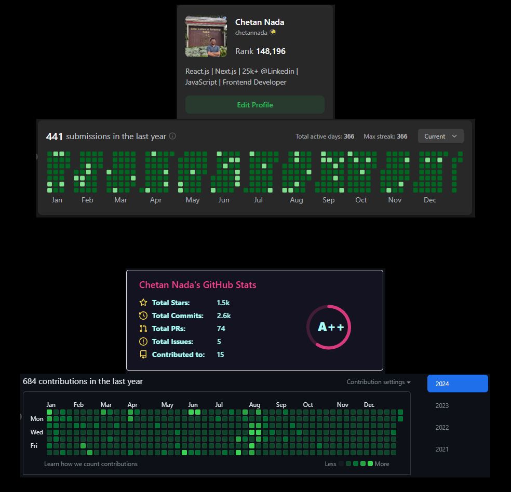Expand the Contribution settings dropdown
Viewport: 511px width, 492px height.
pyautogui.click(x=379, y=382)
